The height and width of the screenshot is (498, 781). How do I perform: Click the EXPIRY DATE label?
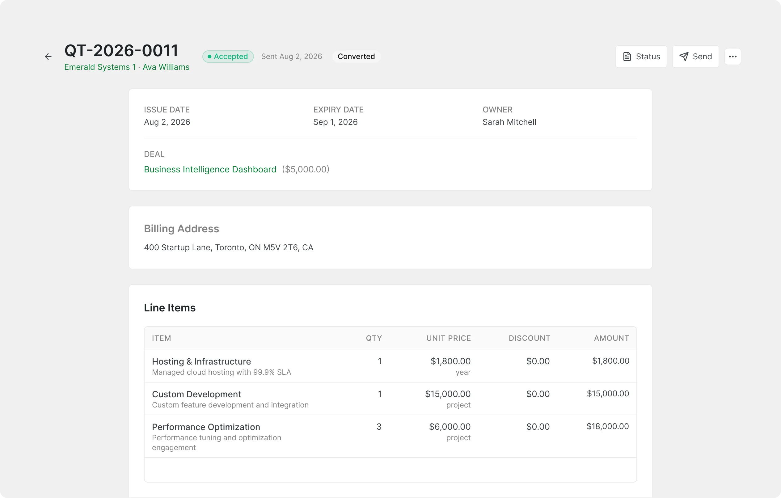coord(338,110)
